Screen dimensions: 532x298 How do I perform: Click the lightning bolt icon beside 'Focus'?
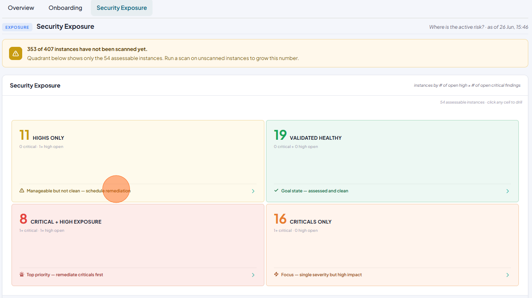[x=276, y=275]
